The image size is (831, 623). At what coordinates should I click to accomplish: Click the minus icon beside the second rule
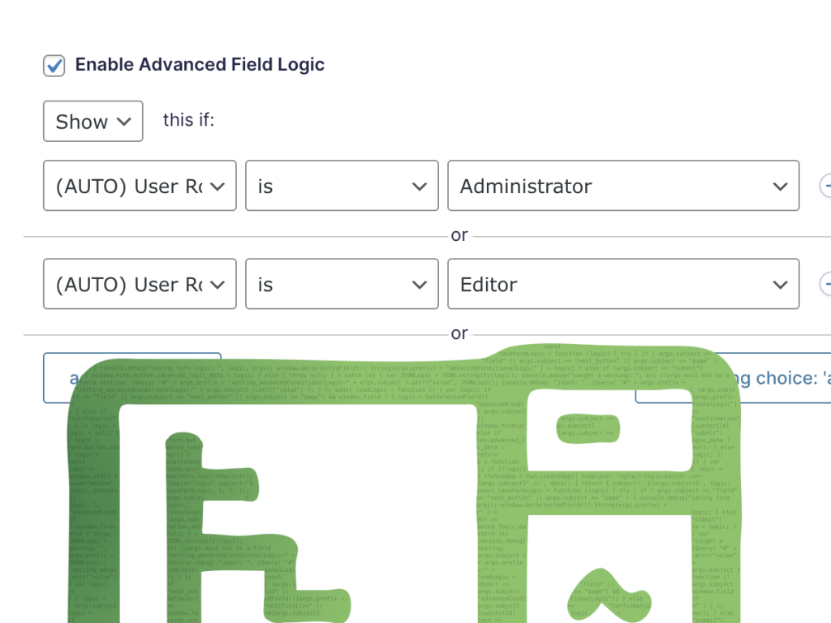click(826, 284)
